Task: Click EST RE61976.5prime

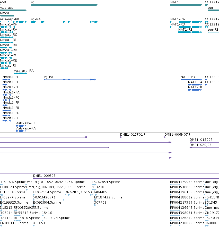Action: tap(13, 182)
